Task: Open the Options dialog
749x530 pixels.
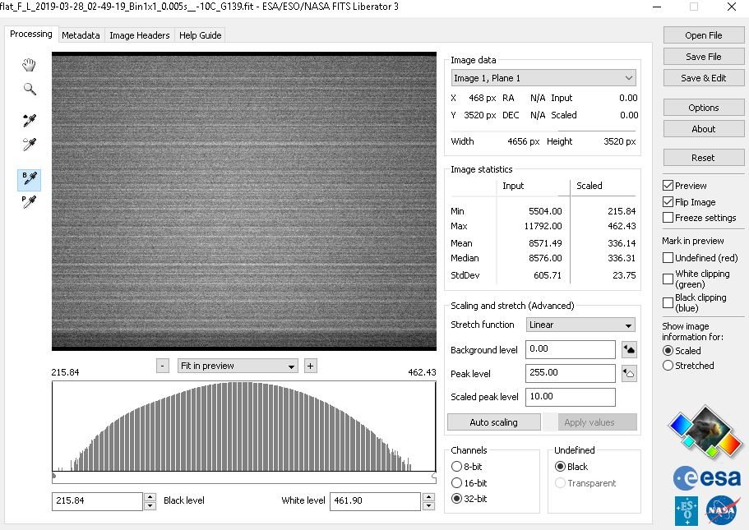Action: (704, 108)
